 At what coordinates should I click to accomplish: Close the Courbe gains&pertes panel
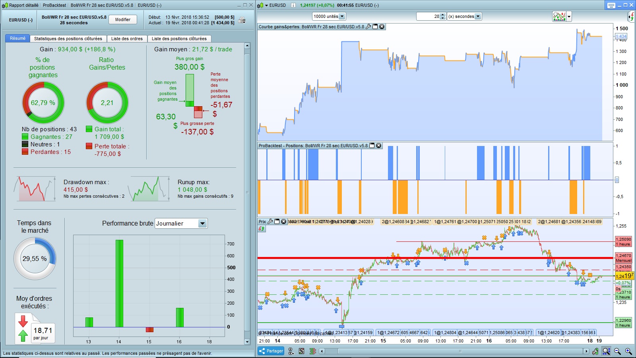(x=382, y=27)
